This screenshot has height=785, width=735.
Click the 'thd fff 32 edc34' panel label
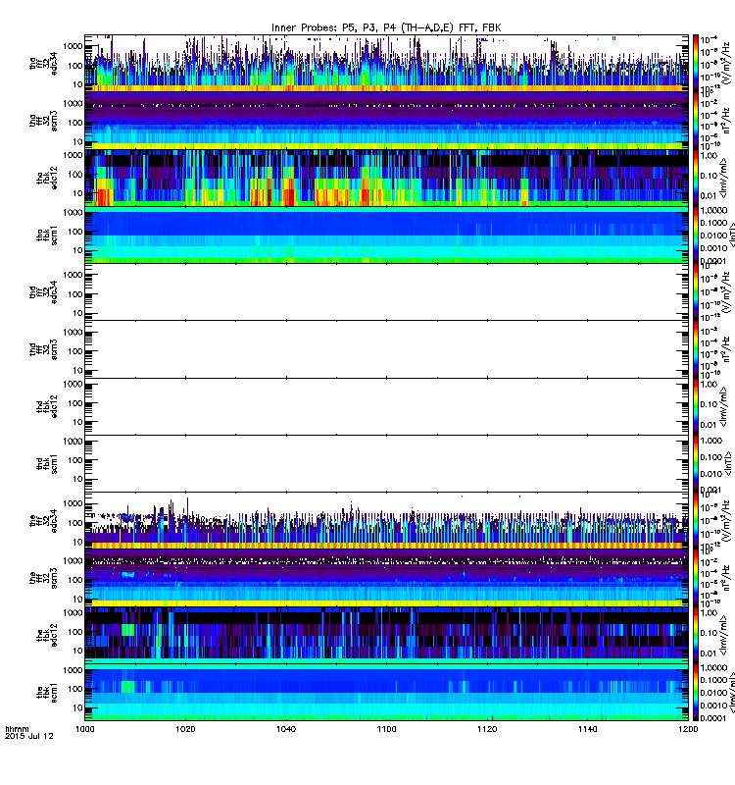coord(43,291)
